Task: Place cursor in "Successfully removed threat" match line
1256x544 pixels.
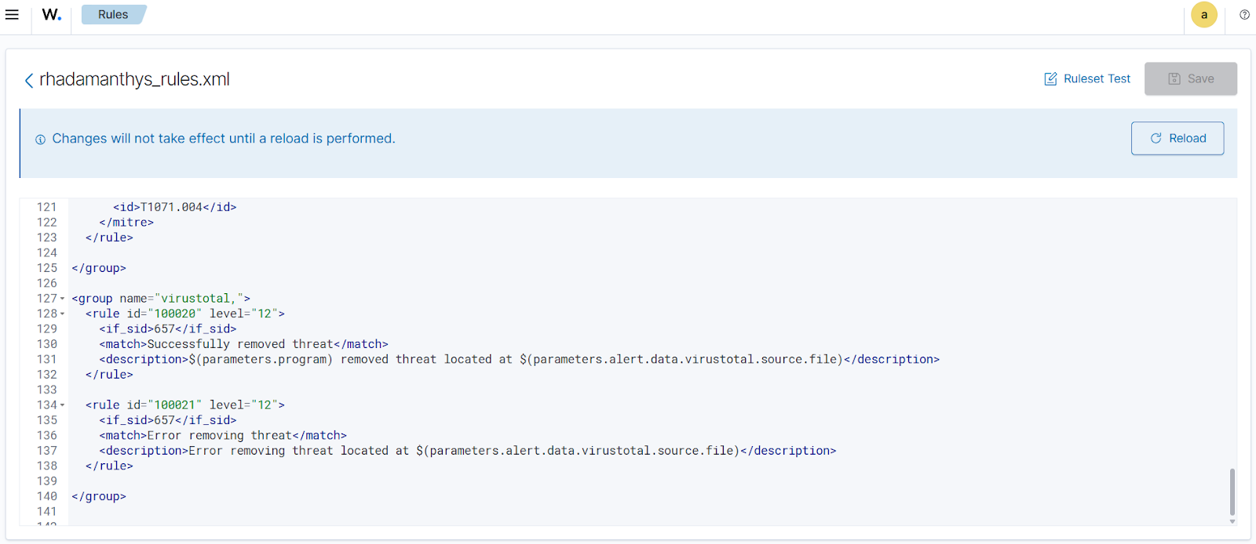Action: pos(243,344)
